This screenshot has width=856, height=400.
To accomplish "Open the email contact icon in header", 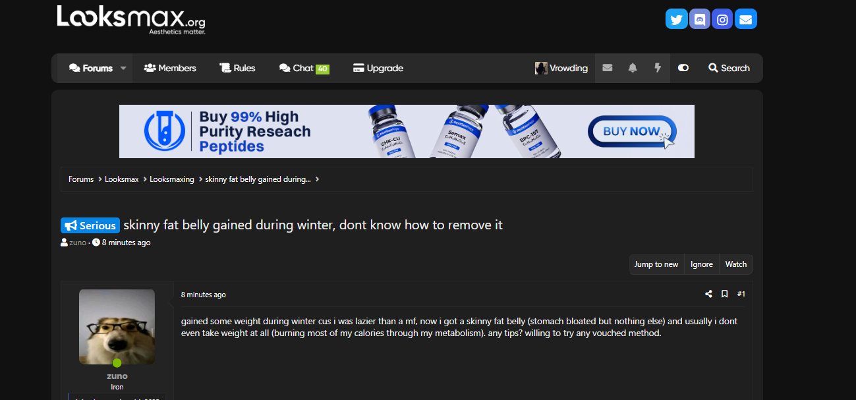I will point(745,19).
